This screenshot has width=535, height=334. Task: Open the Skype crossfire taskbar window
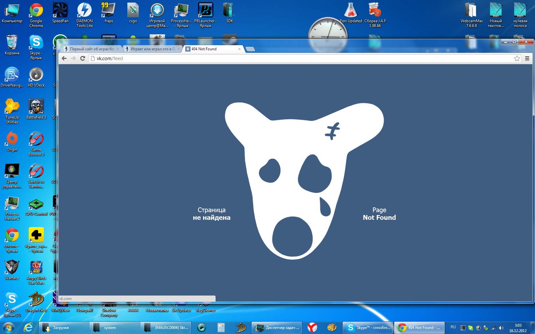tap(368, 327)
